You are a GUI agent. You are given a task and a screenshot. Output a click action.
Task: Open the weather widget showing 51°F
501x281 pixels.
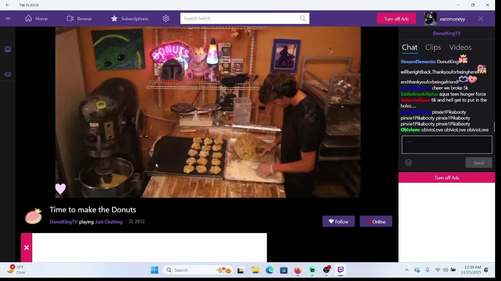pyautogui.click(x=16, y=270)
